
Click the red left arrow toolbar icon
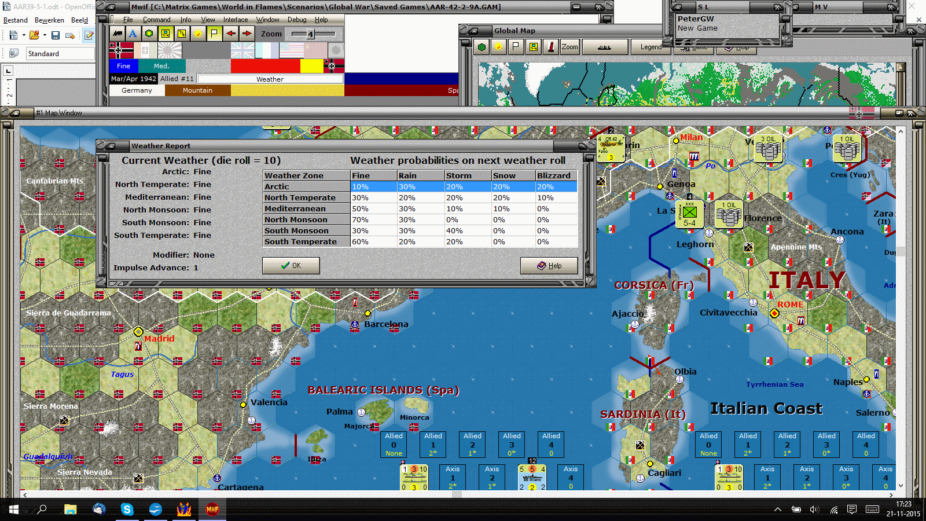coord(230,34)
